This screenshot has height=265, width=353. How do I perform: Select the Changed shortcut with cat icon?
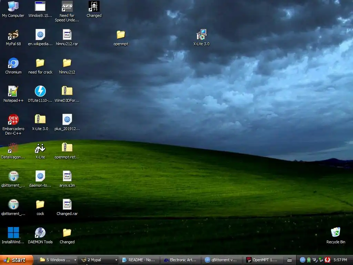pyautogui.click(x=94, y=9)
